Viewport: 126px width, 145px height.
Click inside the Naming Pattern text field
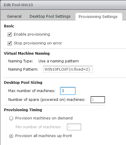(68, 69)
